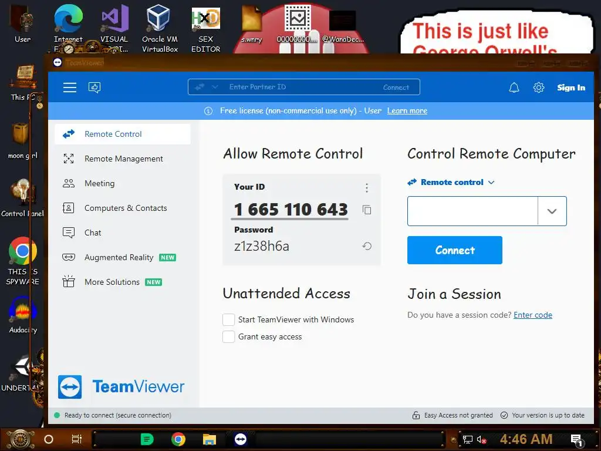This screenshot has width=601, height=451.
Task: Open the moon girl desktop icon
Action: [x=23, y=140]
